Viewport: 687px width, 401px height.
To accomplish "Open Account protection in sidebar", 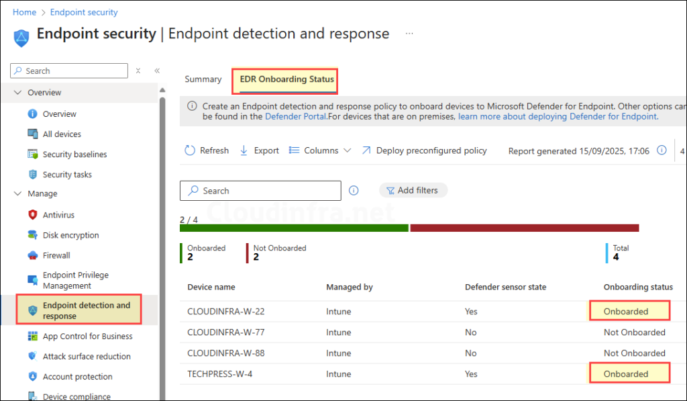I will tap(78, 376).
